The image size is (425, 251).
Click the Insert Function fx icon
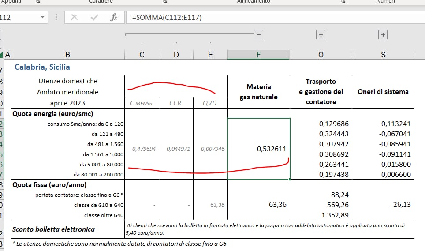pyautogui.click(x=114, y=18)
